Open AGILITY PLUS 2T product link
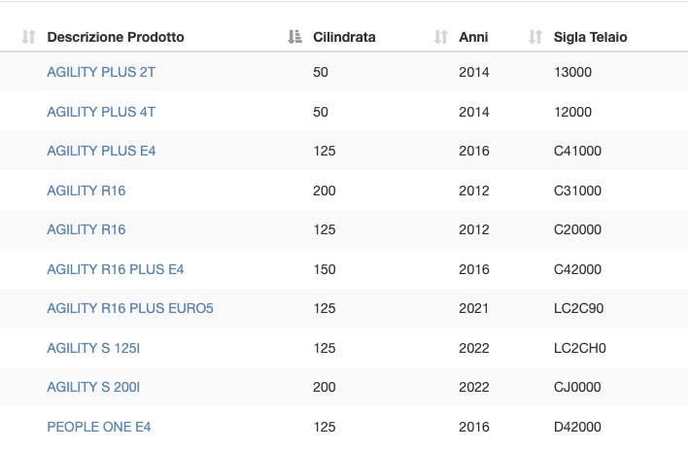Image resolution: width=688 pixels, height=452 pixels. [101, 72]
